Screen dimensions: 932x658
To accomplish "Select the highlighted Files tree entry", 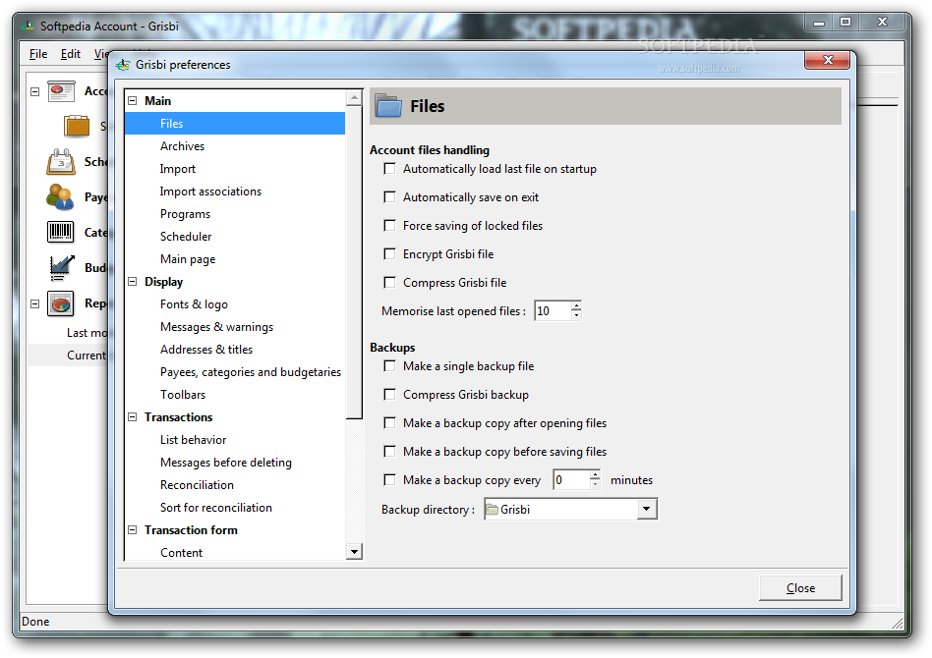I will pos(235,124).
